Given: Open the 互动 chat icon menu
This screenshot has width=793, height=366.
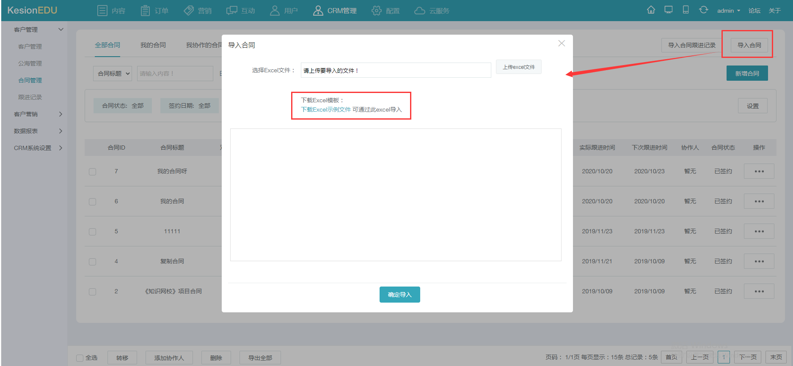Looking at the screenshot, I should point(241,11).
